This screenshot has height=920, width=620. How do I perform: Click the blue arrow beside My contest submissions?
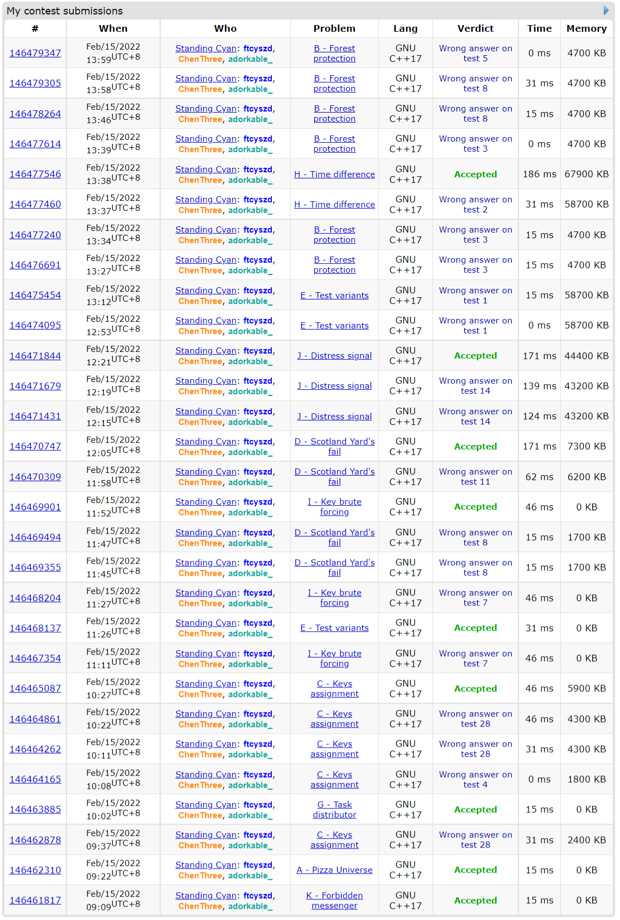[606, 11]
